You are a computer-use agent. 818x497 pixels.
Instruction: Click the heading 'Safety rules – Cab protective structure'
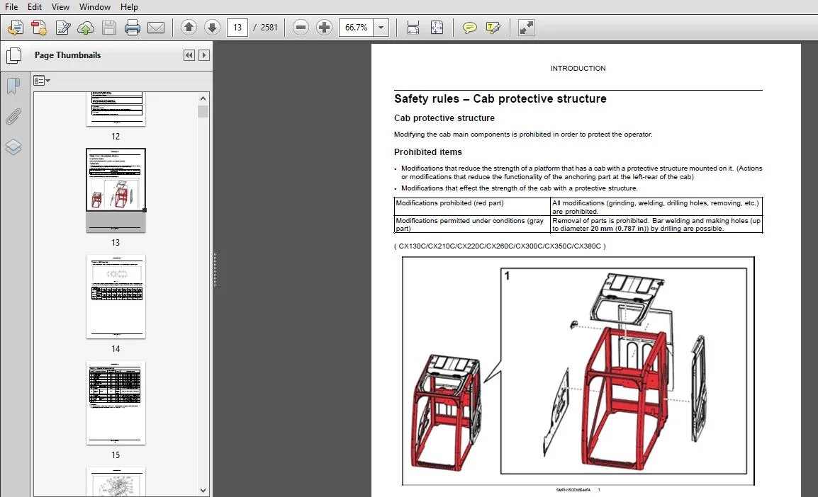(x=500, y=99)
